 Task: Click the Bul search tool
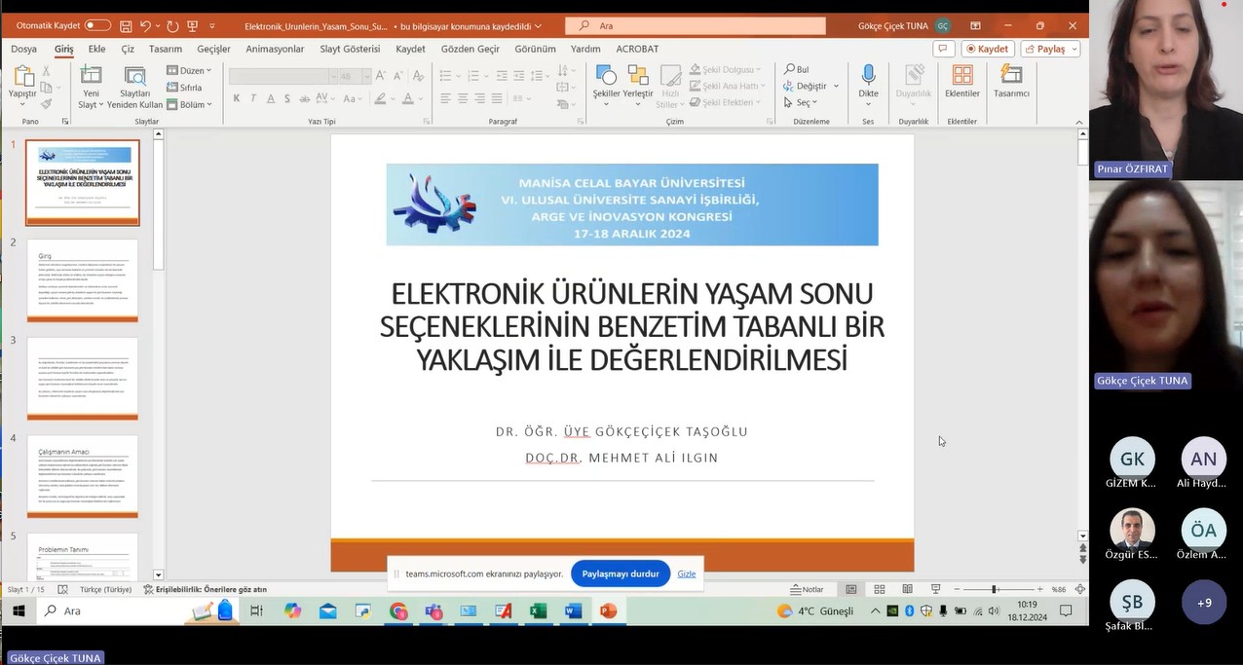coord(796,69)
